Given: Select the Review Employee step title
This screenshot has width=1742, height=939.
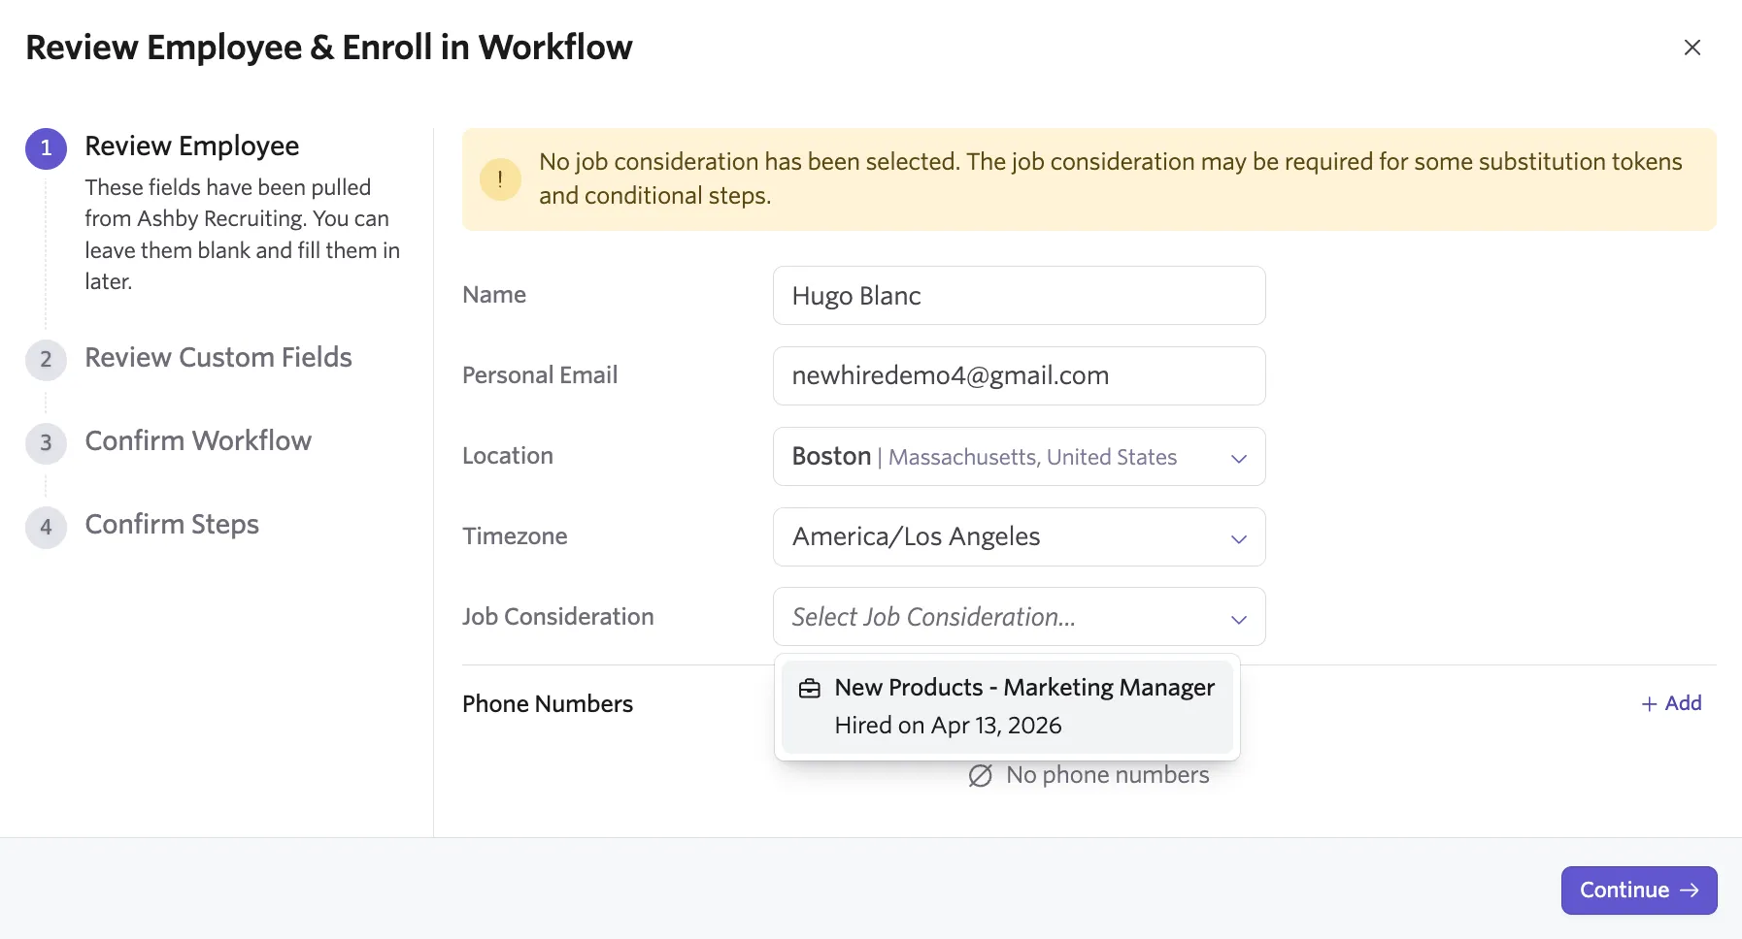Looking at the screenshot, I should click(x=192, y=146).
